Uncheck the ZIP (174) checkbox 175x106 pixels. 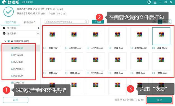pos(12,83)
